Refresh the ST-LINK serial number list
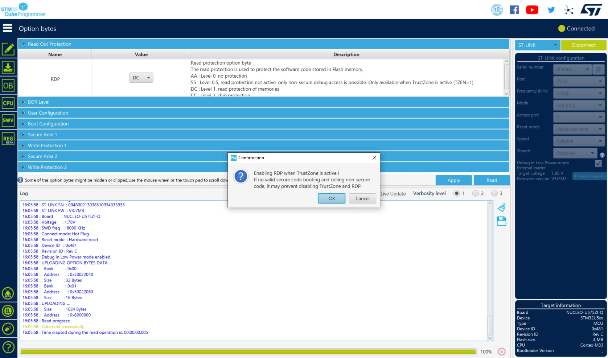This screenshot has height=358, width=608. [x=599, y=69]
